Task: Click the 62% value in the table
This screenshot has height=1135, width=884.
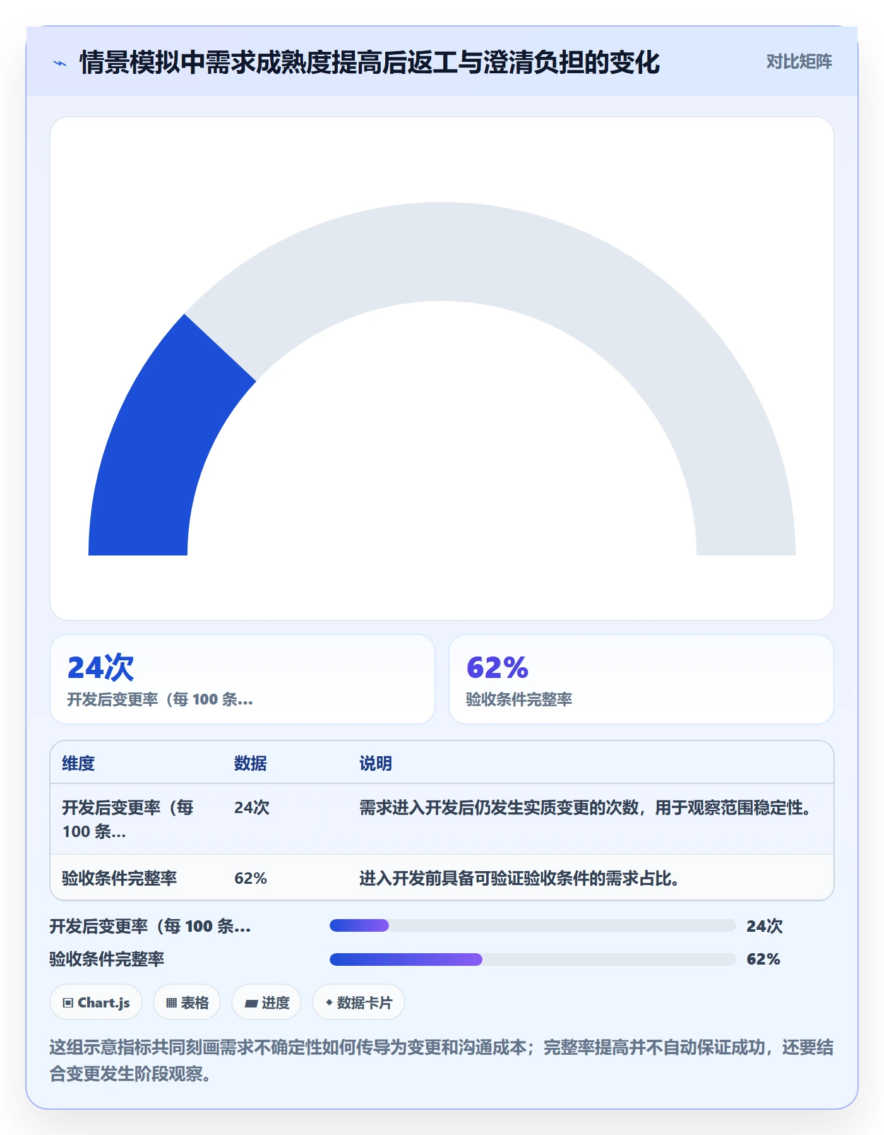Action: tap(251, 878)
